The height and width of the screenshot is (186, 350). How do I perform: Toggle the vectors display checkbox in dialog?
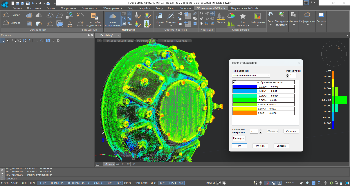[x=234, y=82]
